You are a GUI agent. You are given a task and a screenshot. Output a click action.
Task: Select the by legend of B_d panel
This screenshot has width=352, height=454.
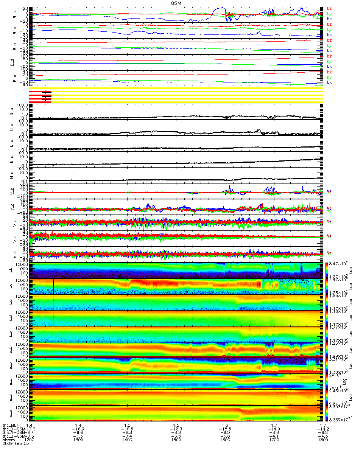pyautogui.click(x=329, y=61)
